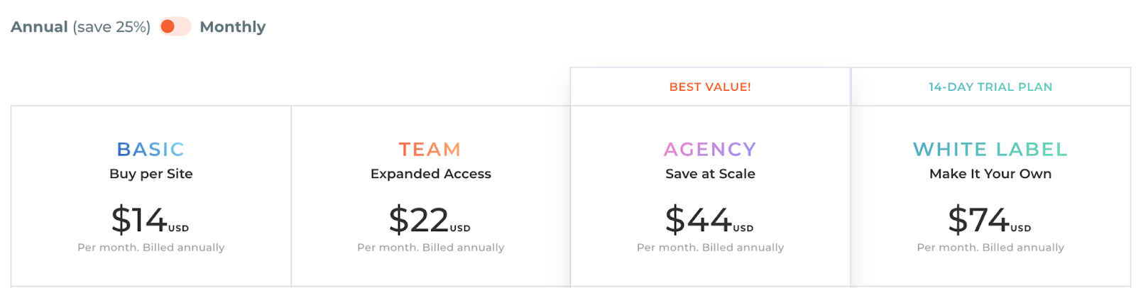Click the "Expanded Access" subtitle
This screenshot has height=288, width=1136.
tap(430, 174)
